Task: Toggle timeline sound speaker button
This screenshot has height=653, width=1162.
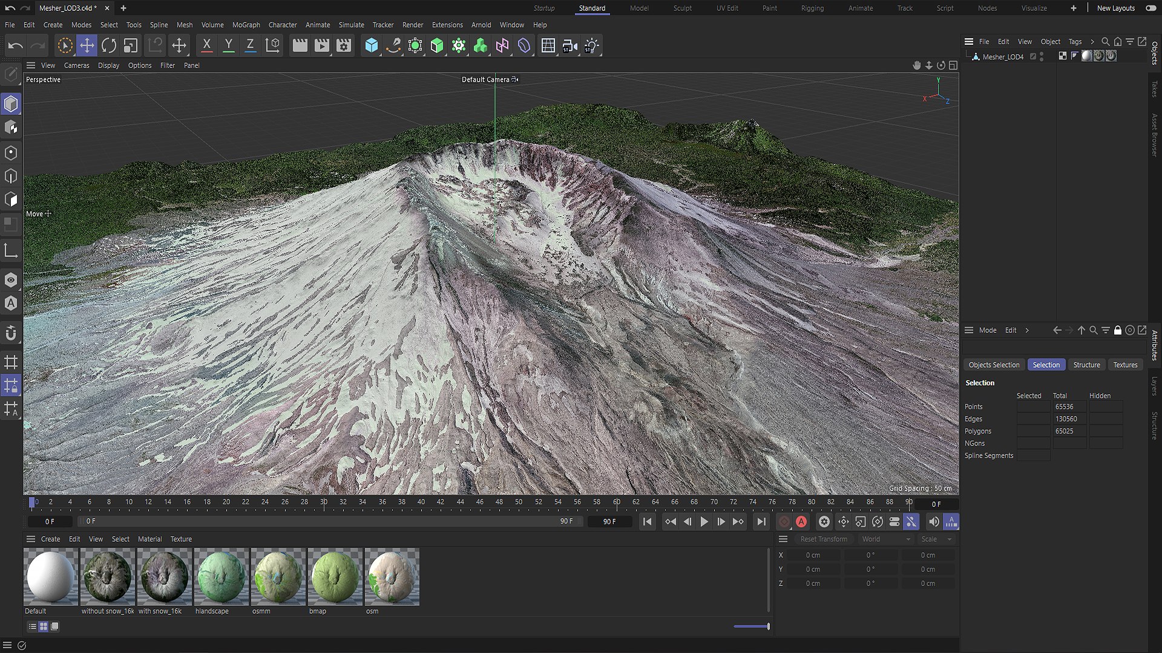Action: coord(934,522)
